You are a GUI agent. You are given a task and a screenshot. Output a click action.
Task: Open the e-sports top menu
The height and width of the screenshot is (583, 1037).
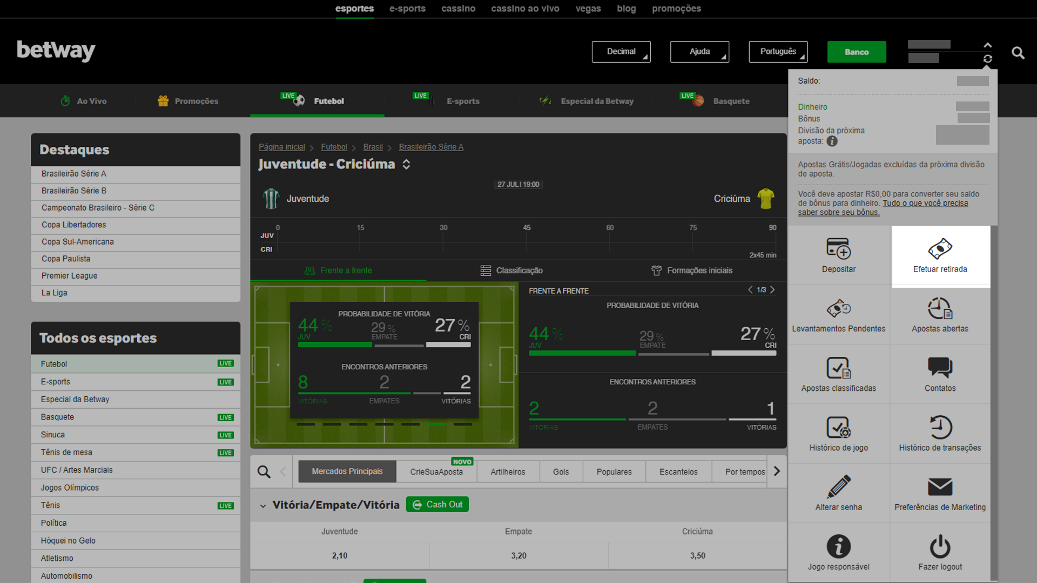tap(407, 9)
